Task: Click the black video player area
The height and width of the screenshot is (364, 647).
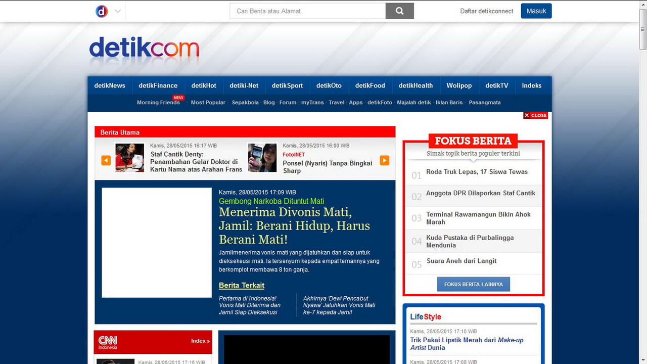Action: (x=307, y=349)
